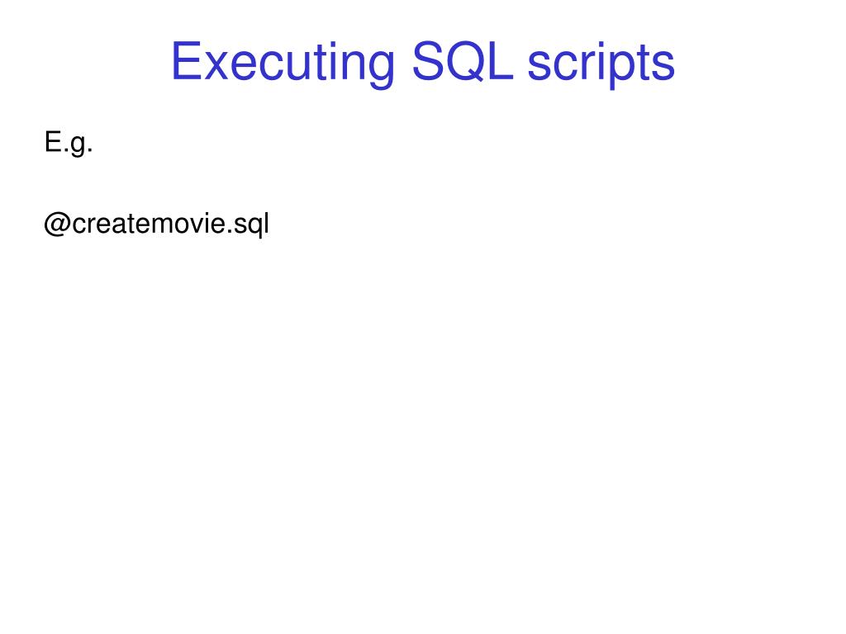Screen dimensions: 846x634
Task: Select the "E.g." text line
Action: click(69, 144)
